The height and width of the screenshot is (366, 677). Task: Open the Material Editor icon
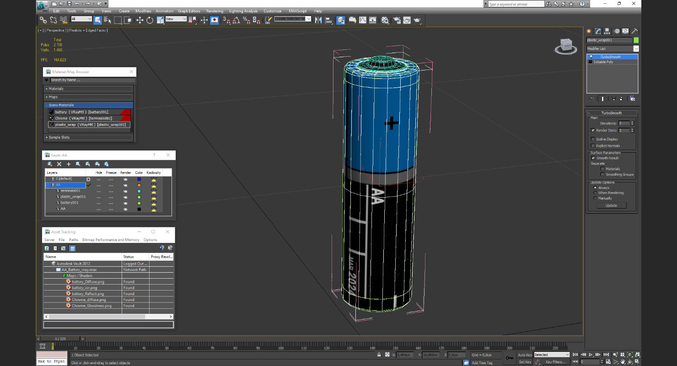385,20
